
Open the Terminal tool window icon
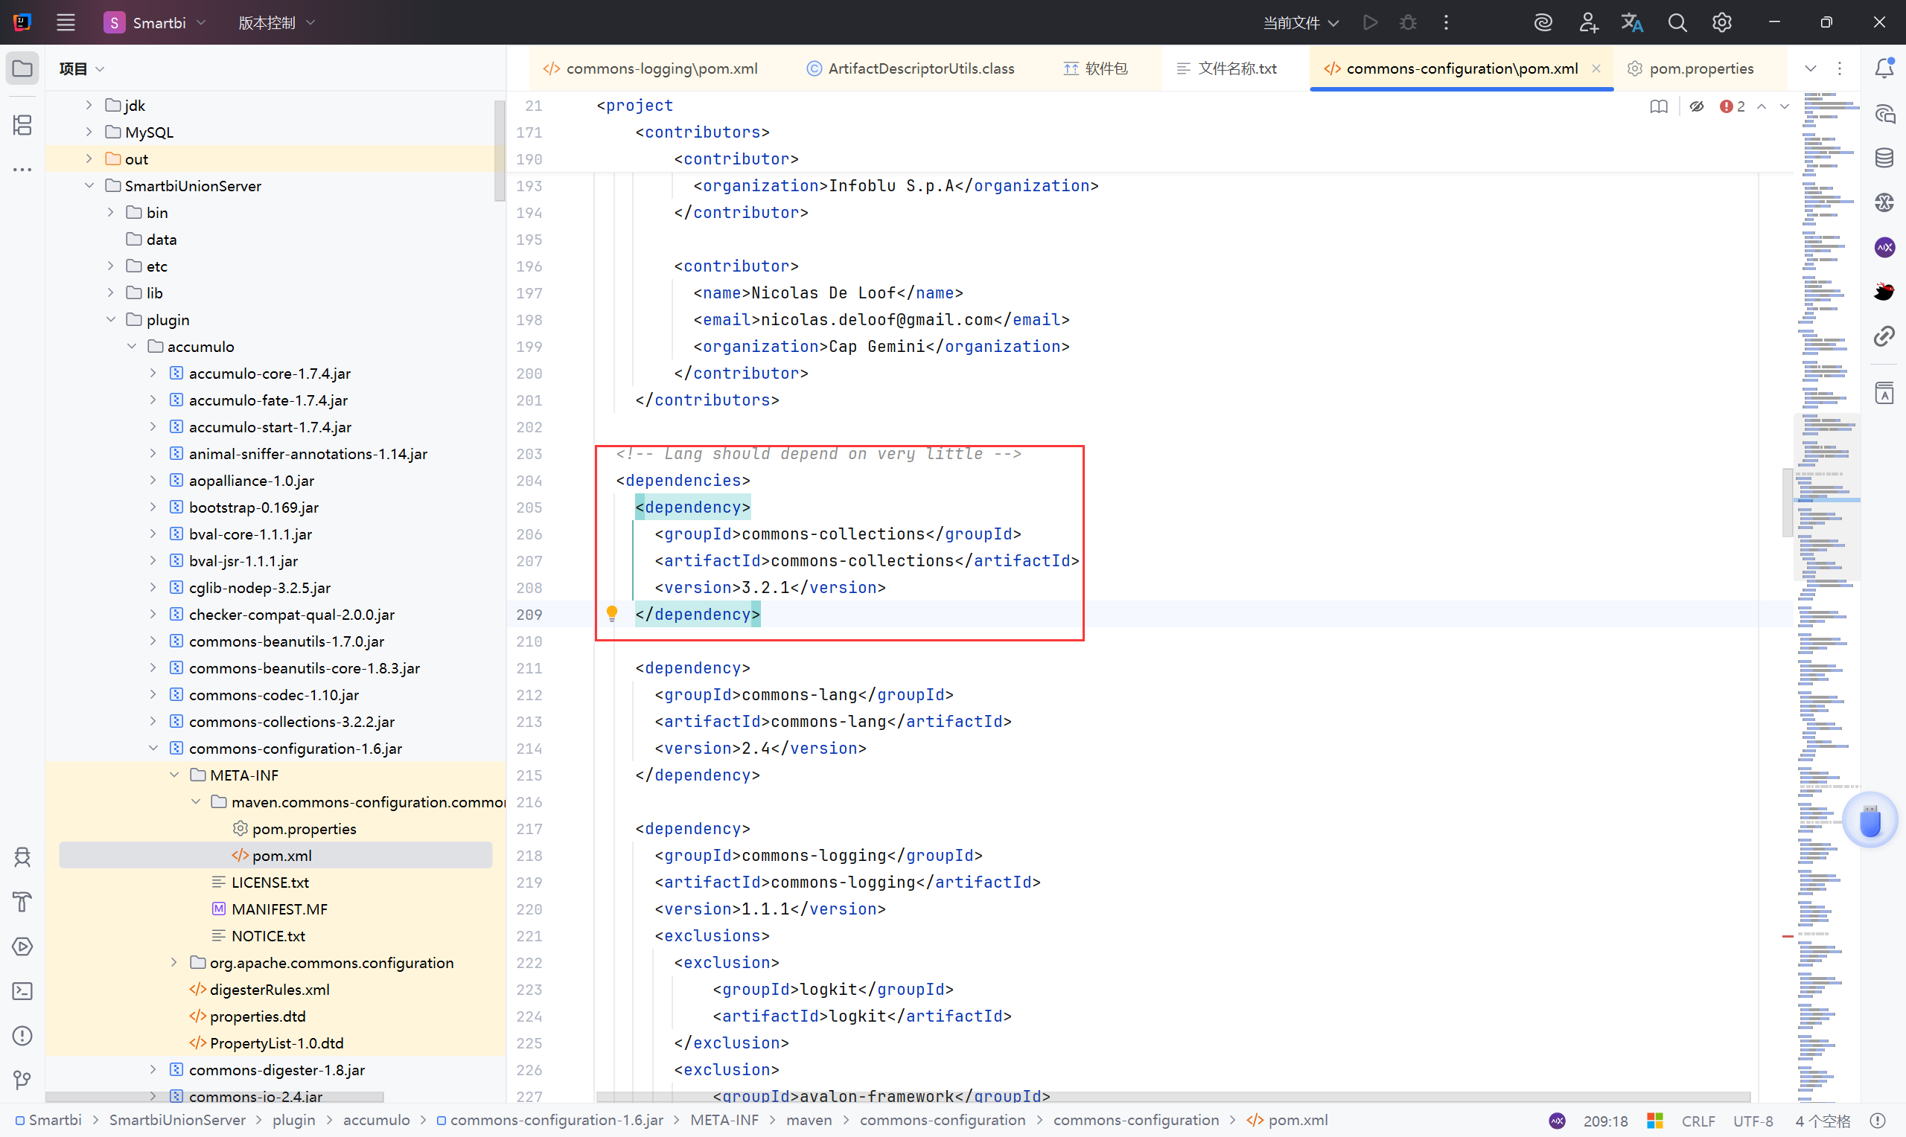(x=22, y=991)
